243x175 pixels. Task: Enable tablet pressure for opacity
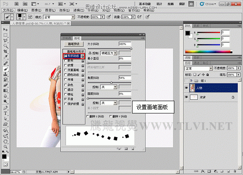pos(109,17)
